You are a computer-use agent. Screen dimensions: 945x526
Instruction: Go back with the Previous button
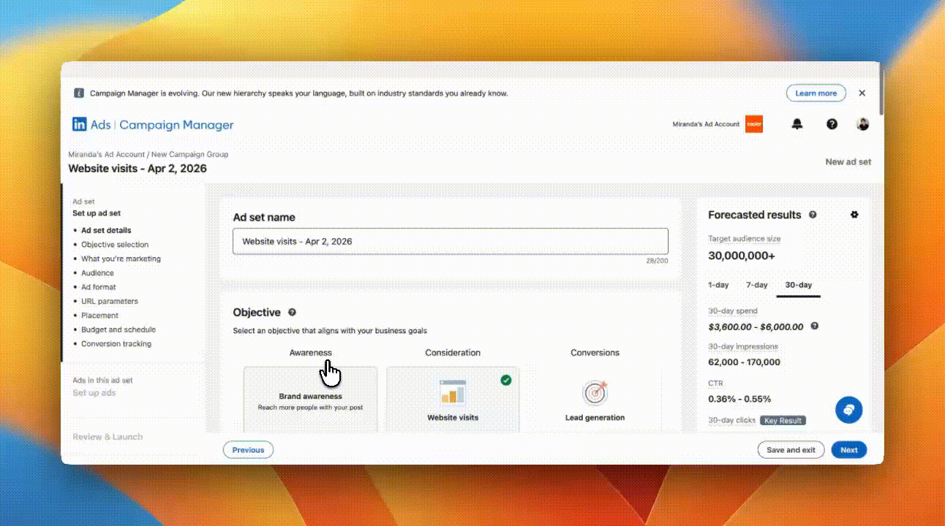[x=248, y=450]
